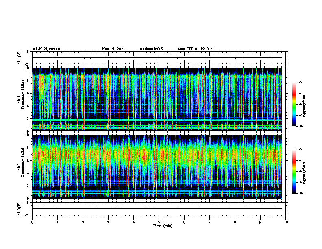Image resolution: width=322 pixels, height=249 pixels.
Task: Click the "10" tick on the Time axis
Action: pyautogui.click(x=286, y=222)
